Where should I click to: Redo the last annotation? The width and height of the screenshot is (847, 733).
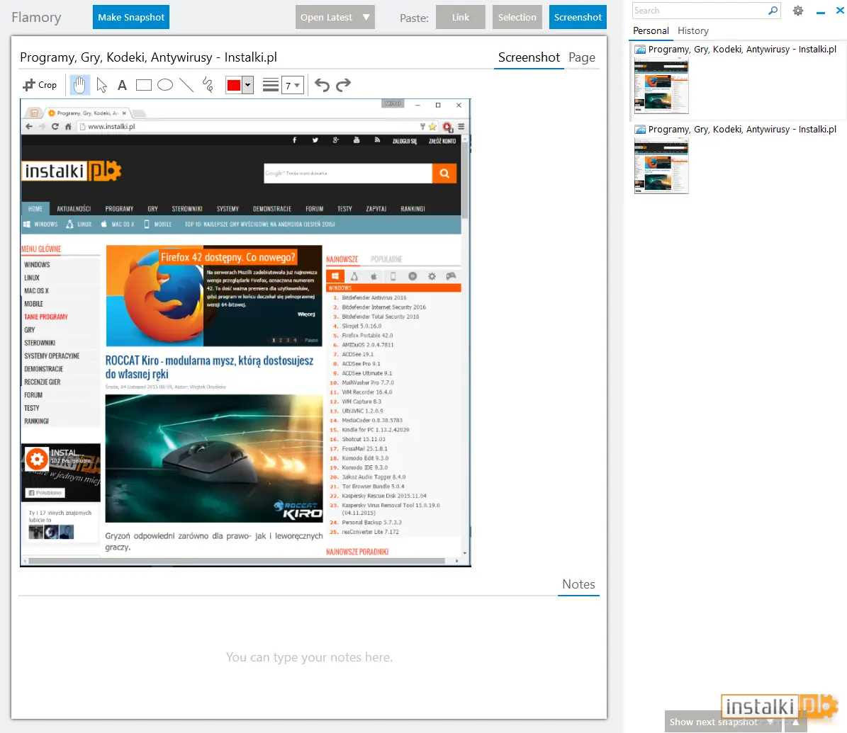(x=344, y=85)
